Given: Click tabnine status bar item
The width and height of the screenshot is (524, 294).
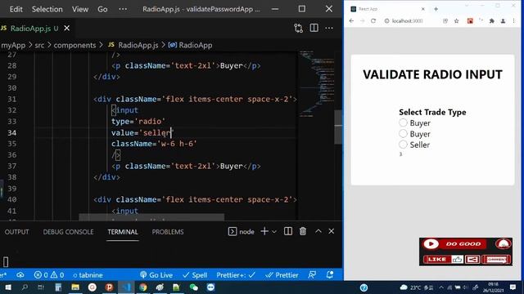Looking at the screenshot, I should coord(88,275).
